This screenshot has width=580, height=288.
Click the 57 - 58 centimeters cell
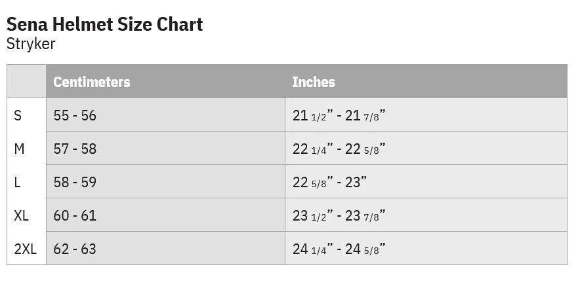point(75,149)
